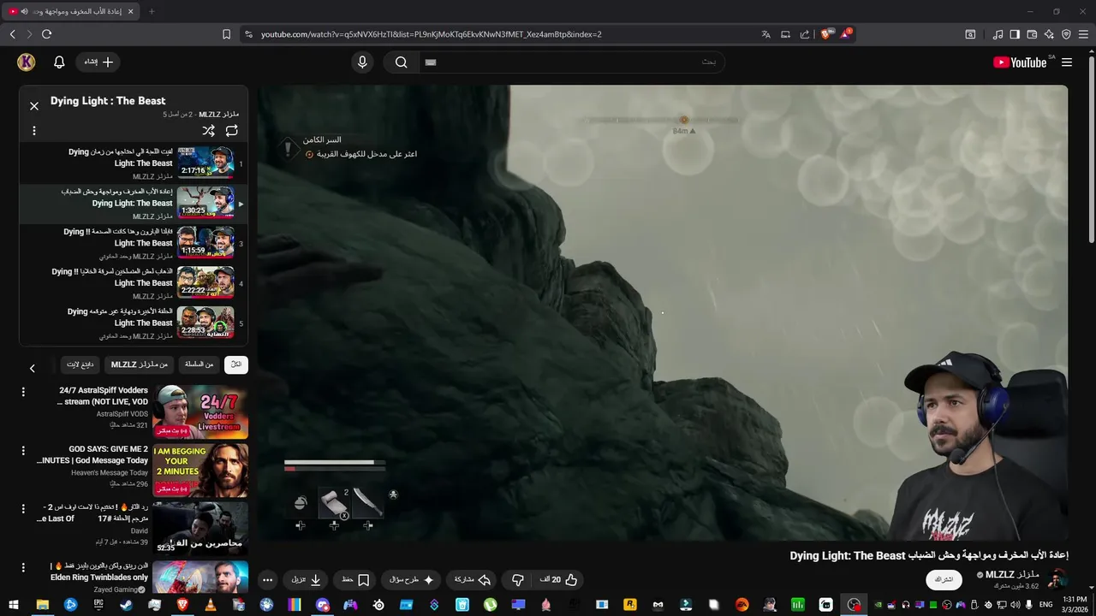
Task: Subscribe to MLZLZ channel (اشتراك)
Action: 944,580
